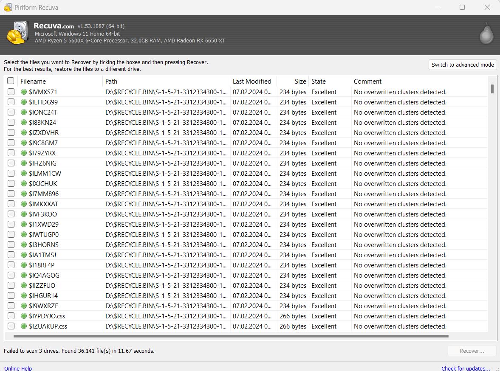Tick the checkbox for $IEHDG99
Screen dimensions: 500x371
[x=11, y=102]
